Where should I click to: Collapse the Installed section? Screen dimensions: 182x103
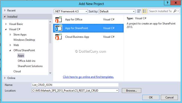click(x=5, y=17)
